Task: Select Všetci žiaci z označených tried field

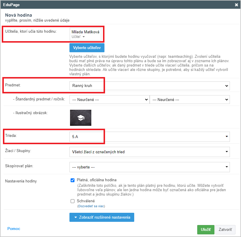Action: (150, 152)
